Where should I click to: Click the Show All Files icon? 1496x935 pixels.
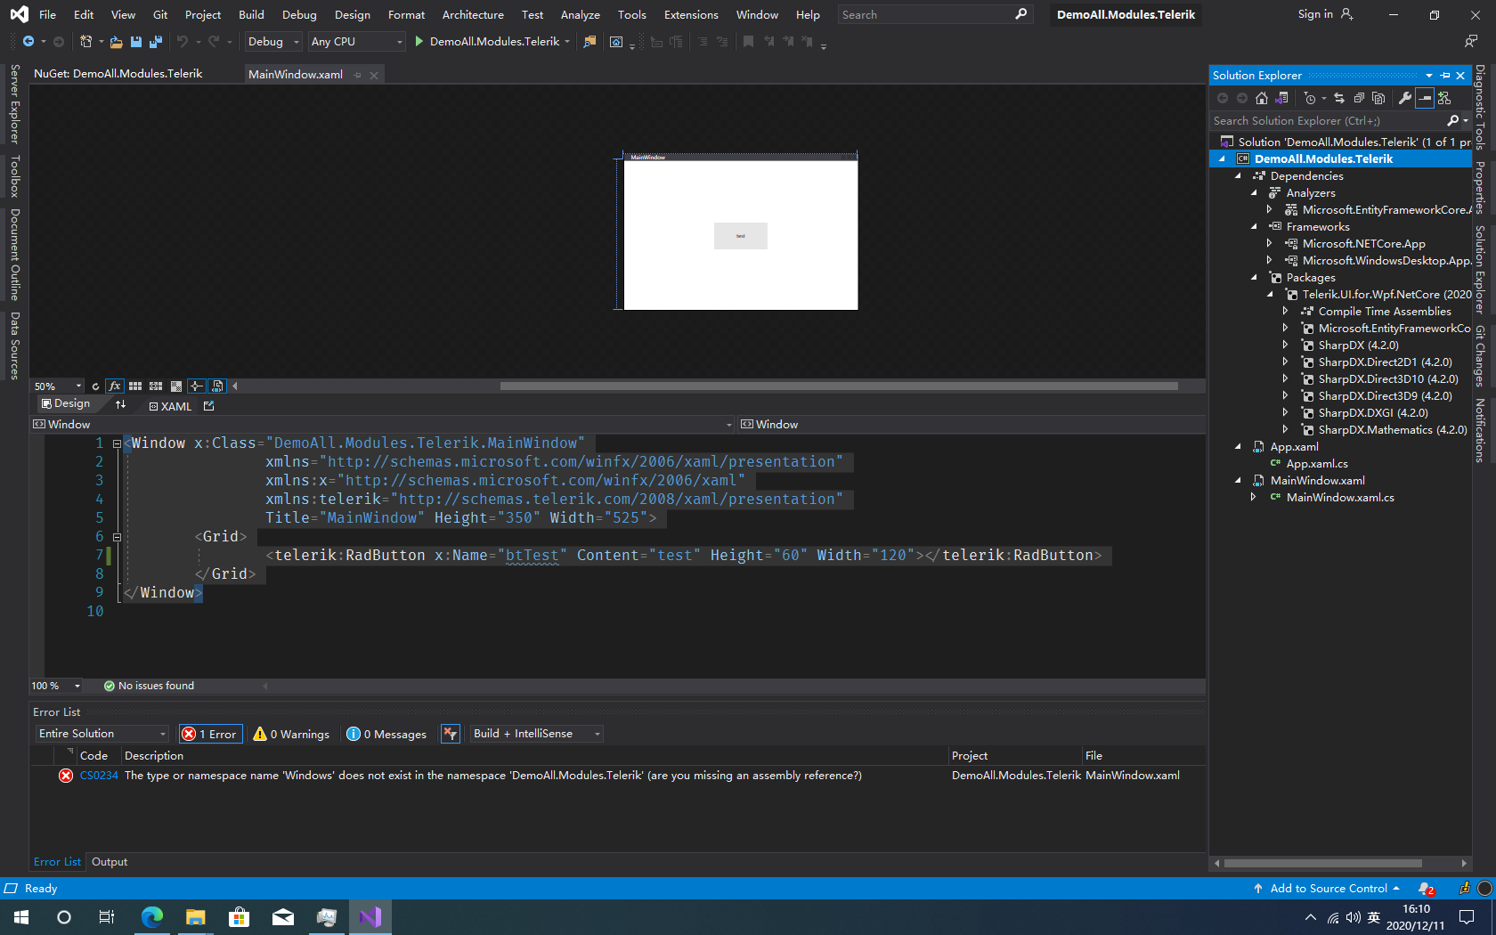[1378, 98]
